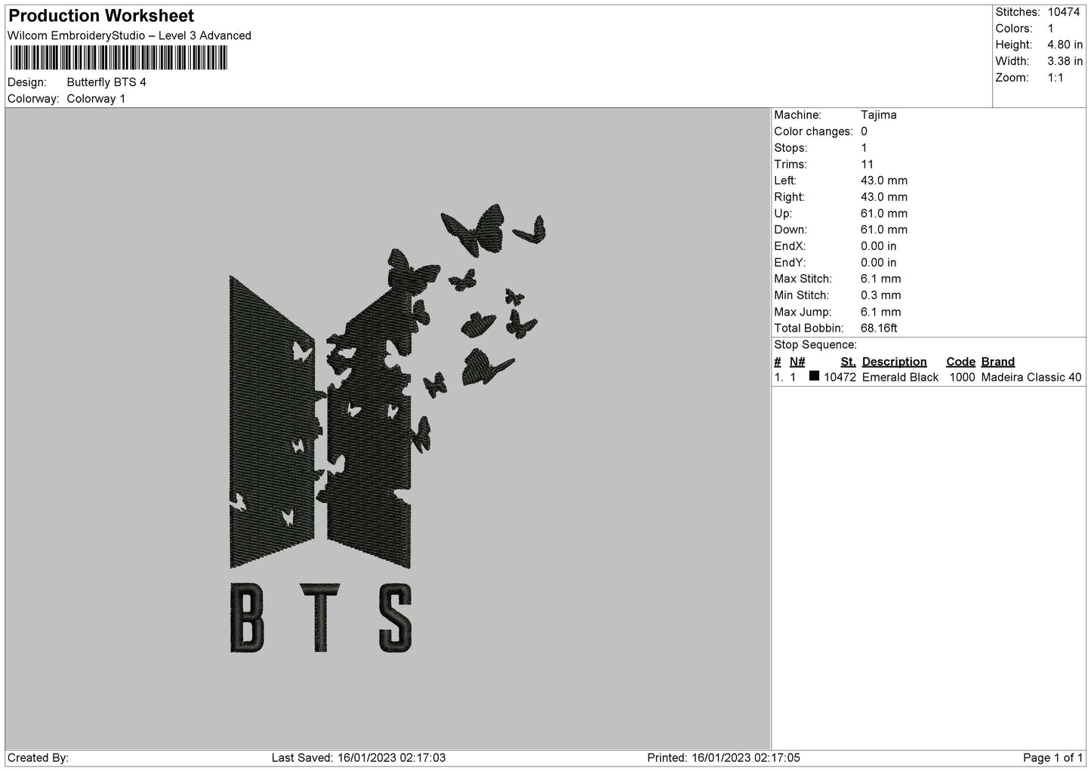Click the Code column header
Screen dimensions: 1091x771
tap(960, 362)
